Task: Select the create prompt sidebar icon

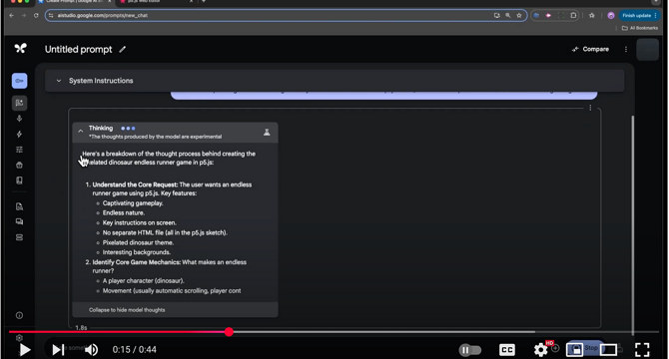Action: point(20,103)
